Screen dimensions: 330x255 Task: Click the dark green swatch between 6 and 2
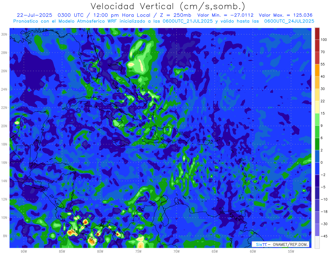(317, 144)
